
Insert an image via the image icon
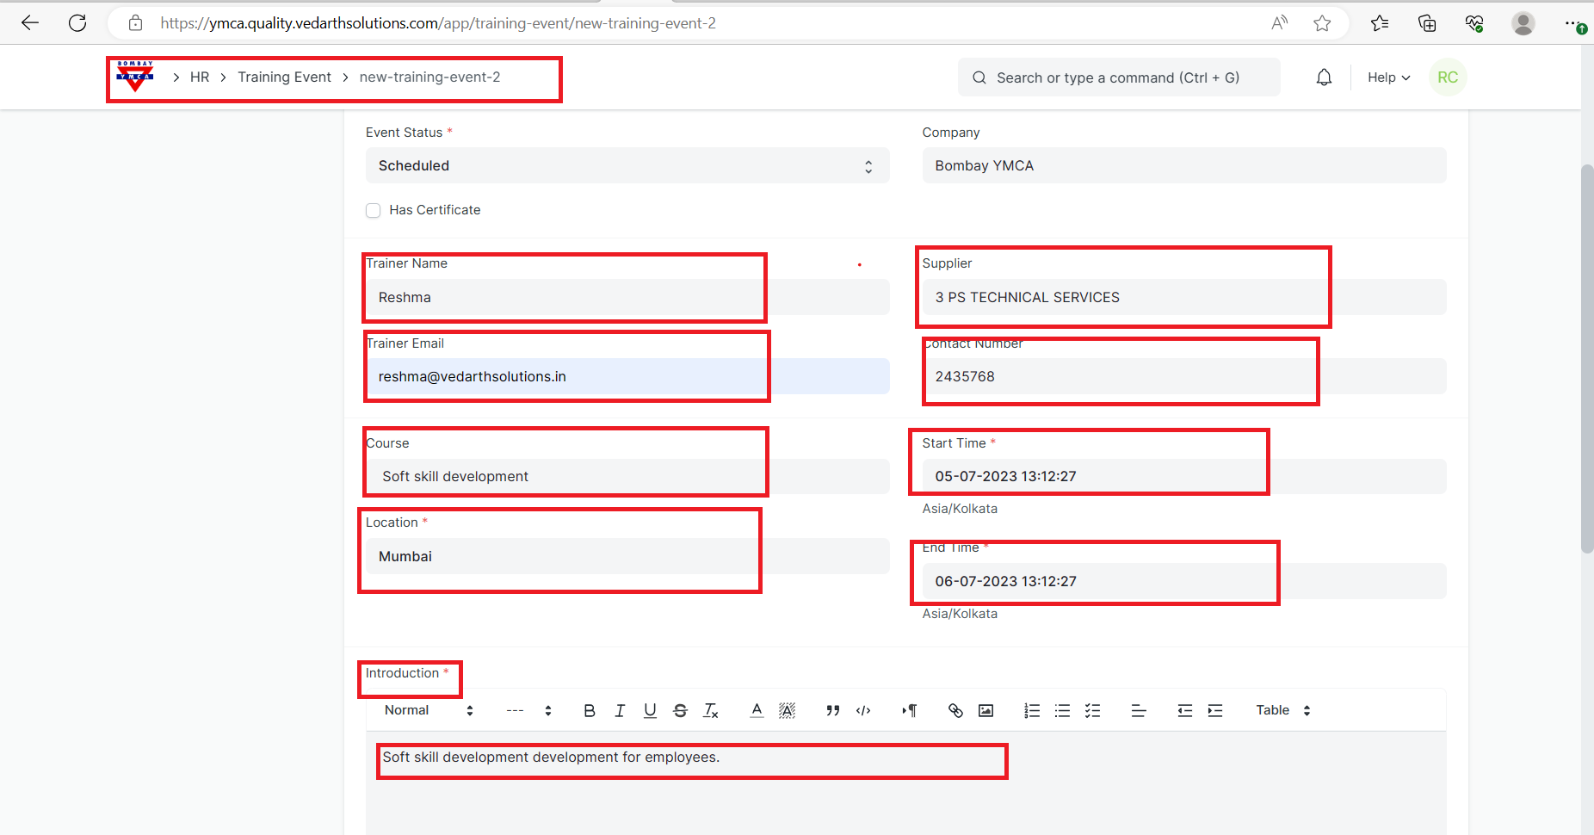(x=985, y=710)
